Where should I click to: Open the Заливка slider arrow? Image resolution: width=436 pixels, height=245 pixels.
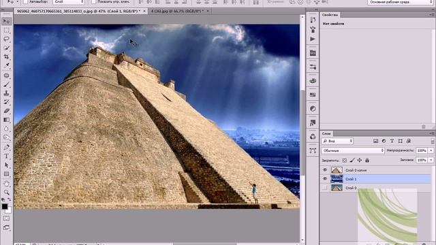coord(431,160)
